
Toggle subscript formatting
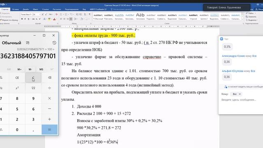pyautogui.click(x=37, y=19)
